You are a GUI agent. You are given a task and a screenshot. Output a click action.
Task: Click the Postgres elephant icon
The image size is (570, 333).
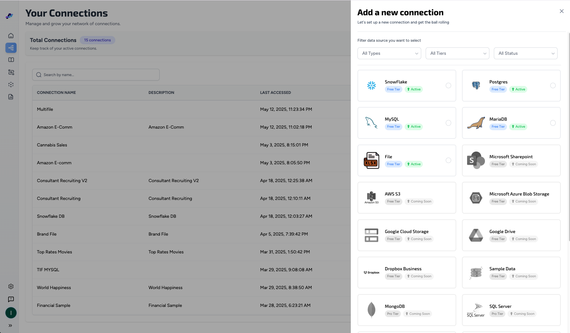476,85
